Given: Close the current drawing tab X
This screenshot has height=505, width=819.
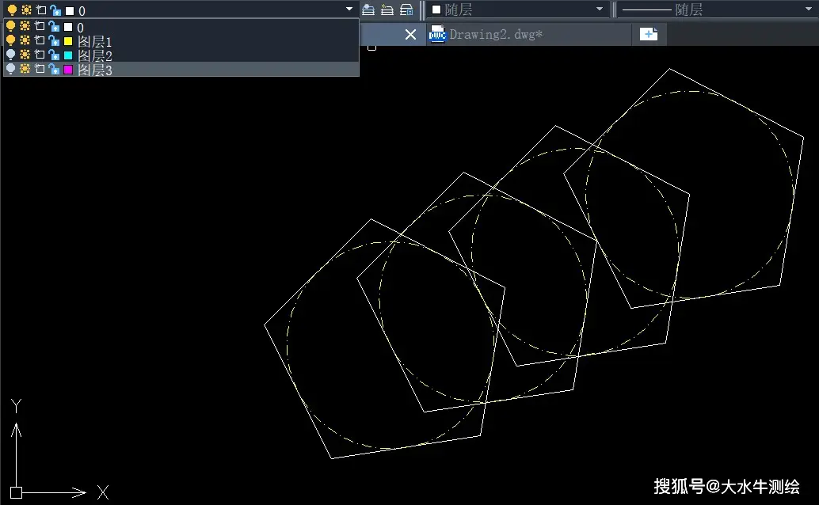Looking at the screenshot, I should click(x=410, y=35).
